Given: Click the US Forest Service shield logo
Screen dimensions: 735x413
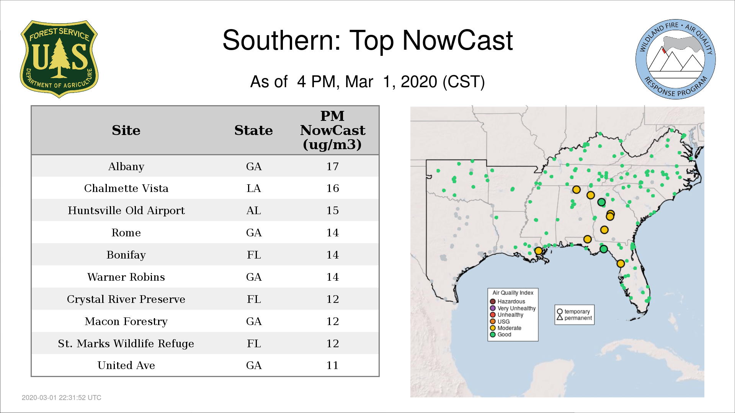Looking at the screenshot, I should (x=59, y=59).
